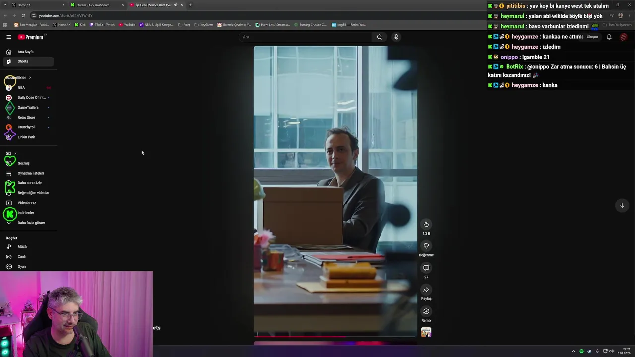Open the YouTube bookmark
635x357 pixels.
click(127, 24)
